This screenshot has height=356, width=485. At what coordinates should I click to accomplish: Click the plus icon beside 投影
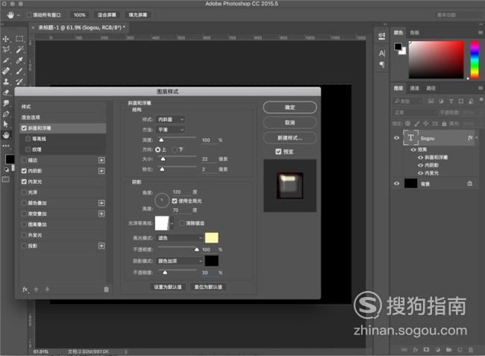pos(101,246)
